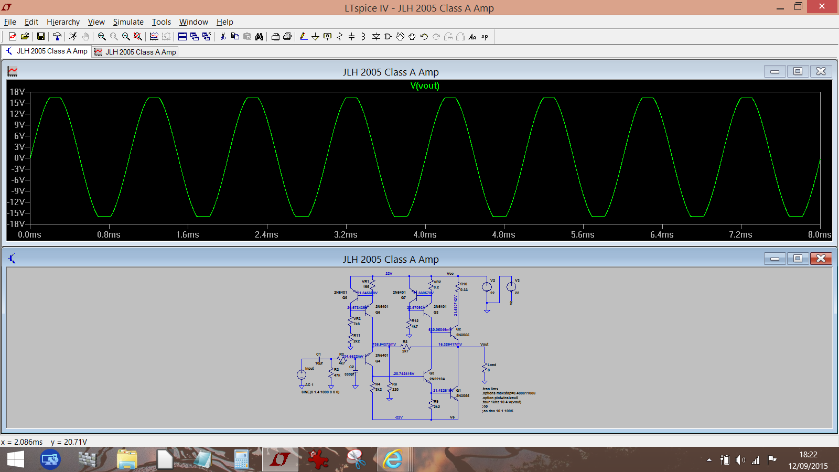Open the component chooser with the gate icon
This screenshot has height=472, width=839.
point(388,36)
